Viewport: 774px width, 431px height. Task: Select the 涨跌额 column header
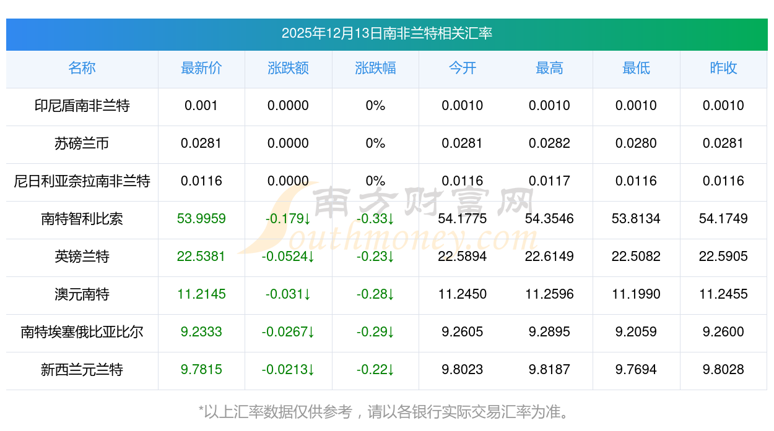288,68
